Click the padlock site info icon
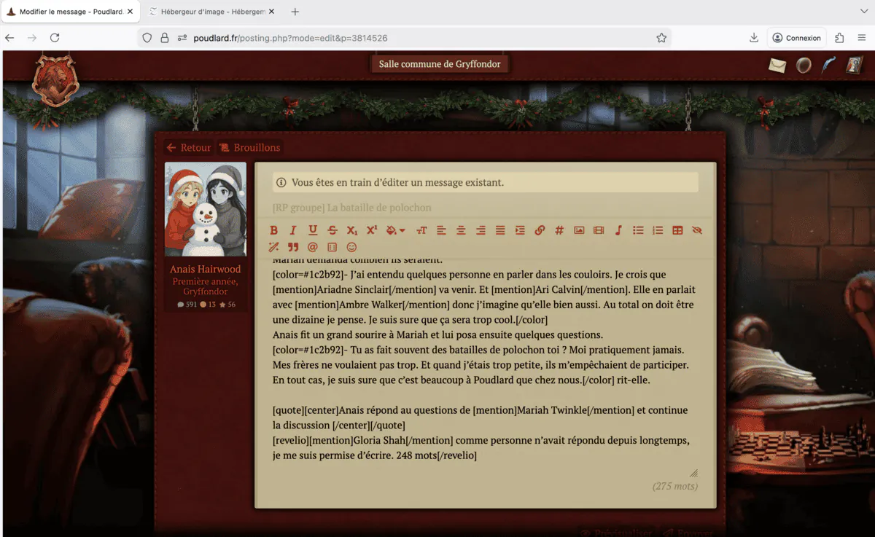The width and height of the screenshot is (875, 537). pyautogui.click(x=165, y=38)
